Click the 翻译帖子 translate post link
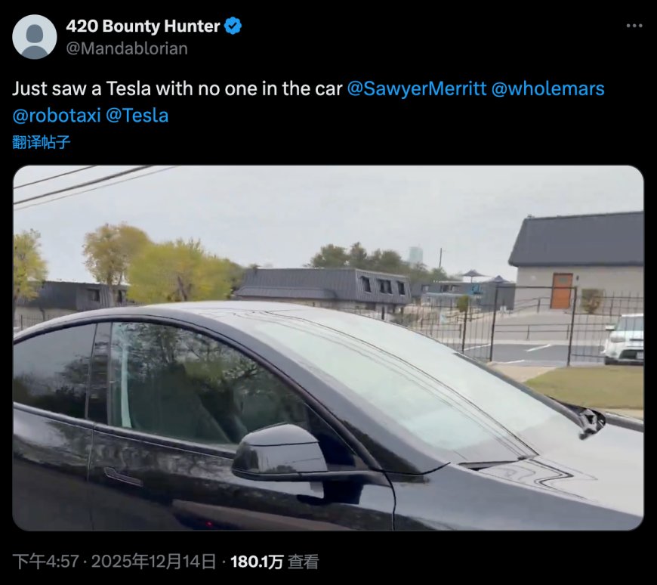Image resolution: width=657 pixels, height=585 pixels. [41, 142]
